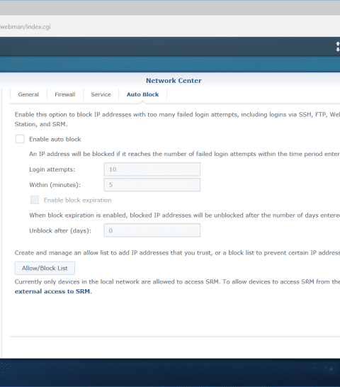
Task: Click the Login attempts field
Action: 152,169
